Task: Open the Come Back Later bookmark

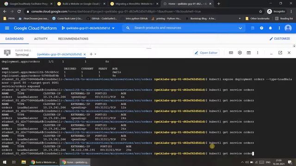Action: (68, 18)
